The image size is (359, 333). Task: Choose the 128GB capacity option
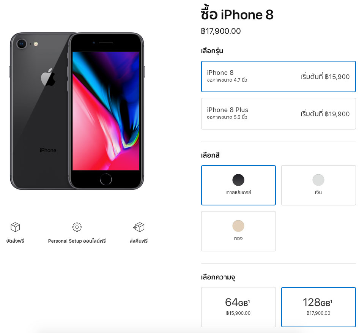(x=318, y=307)
